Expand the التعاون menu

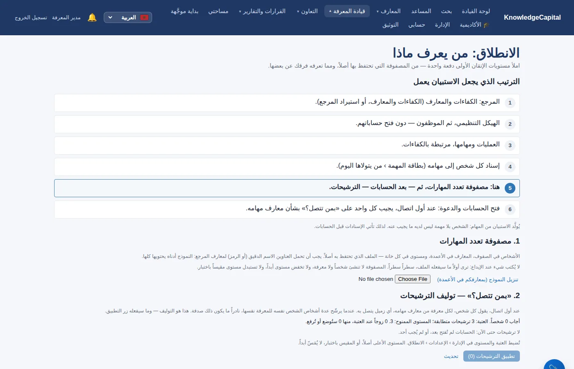[x=307, y=11]
